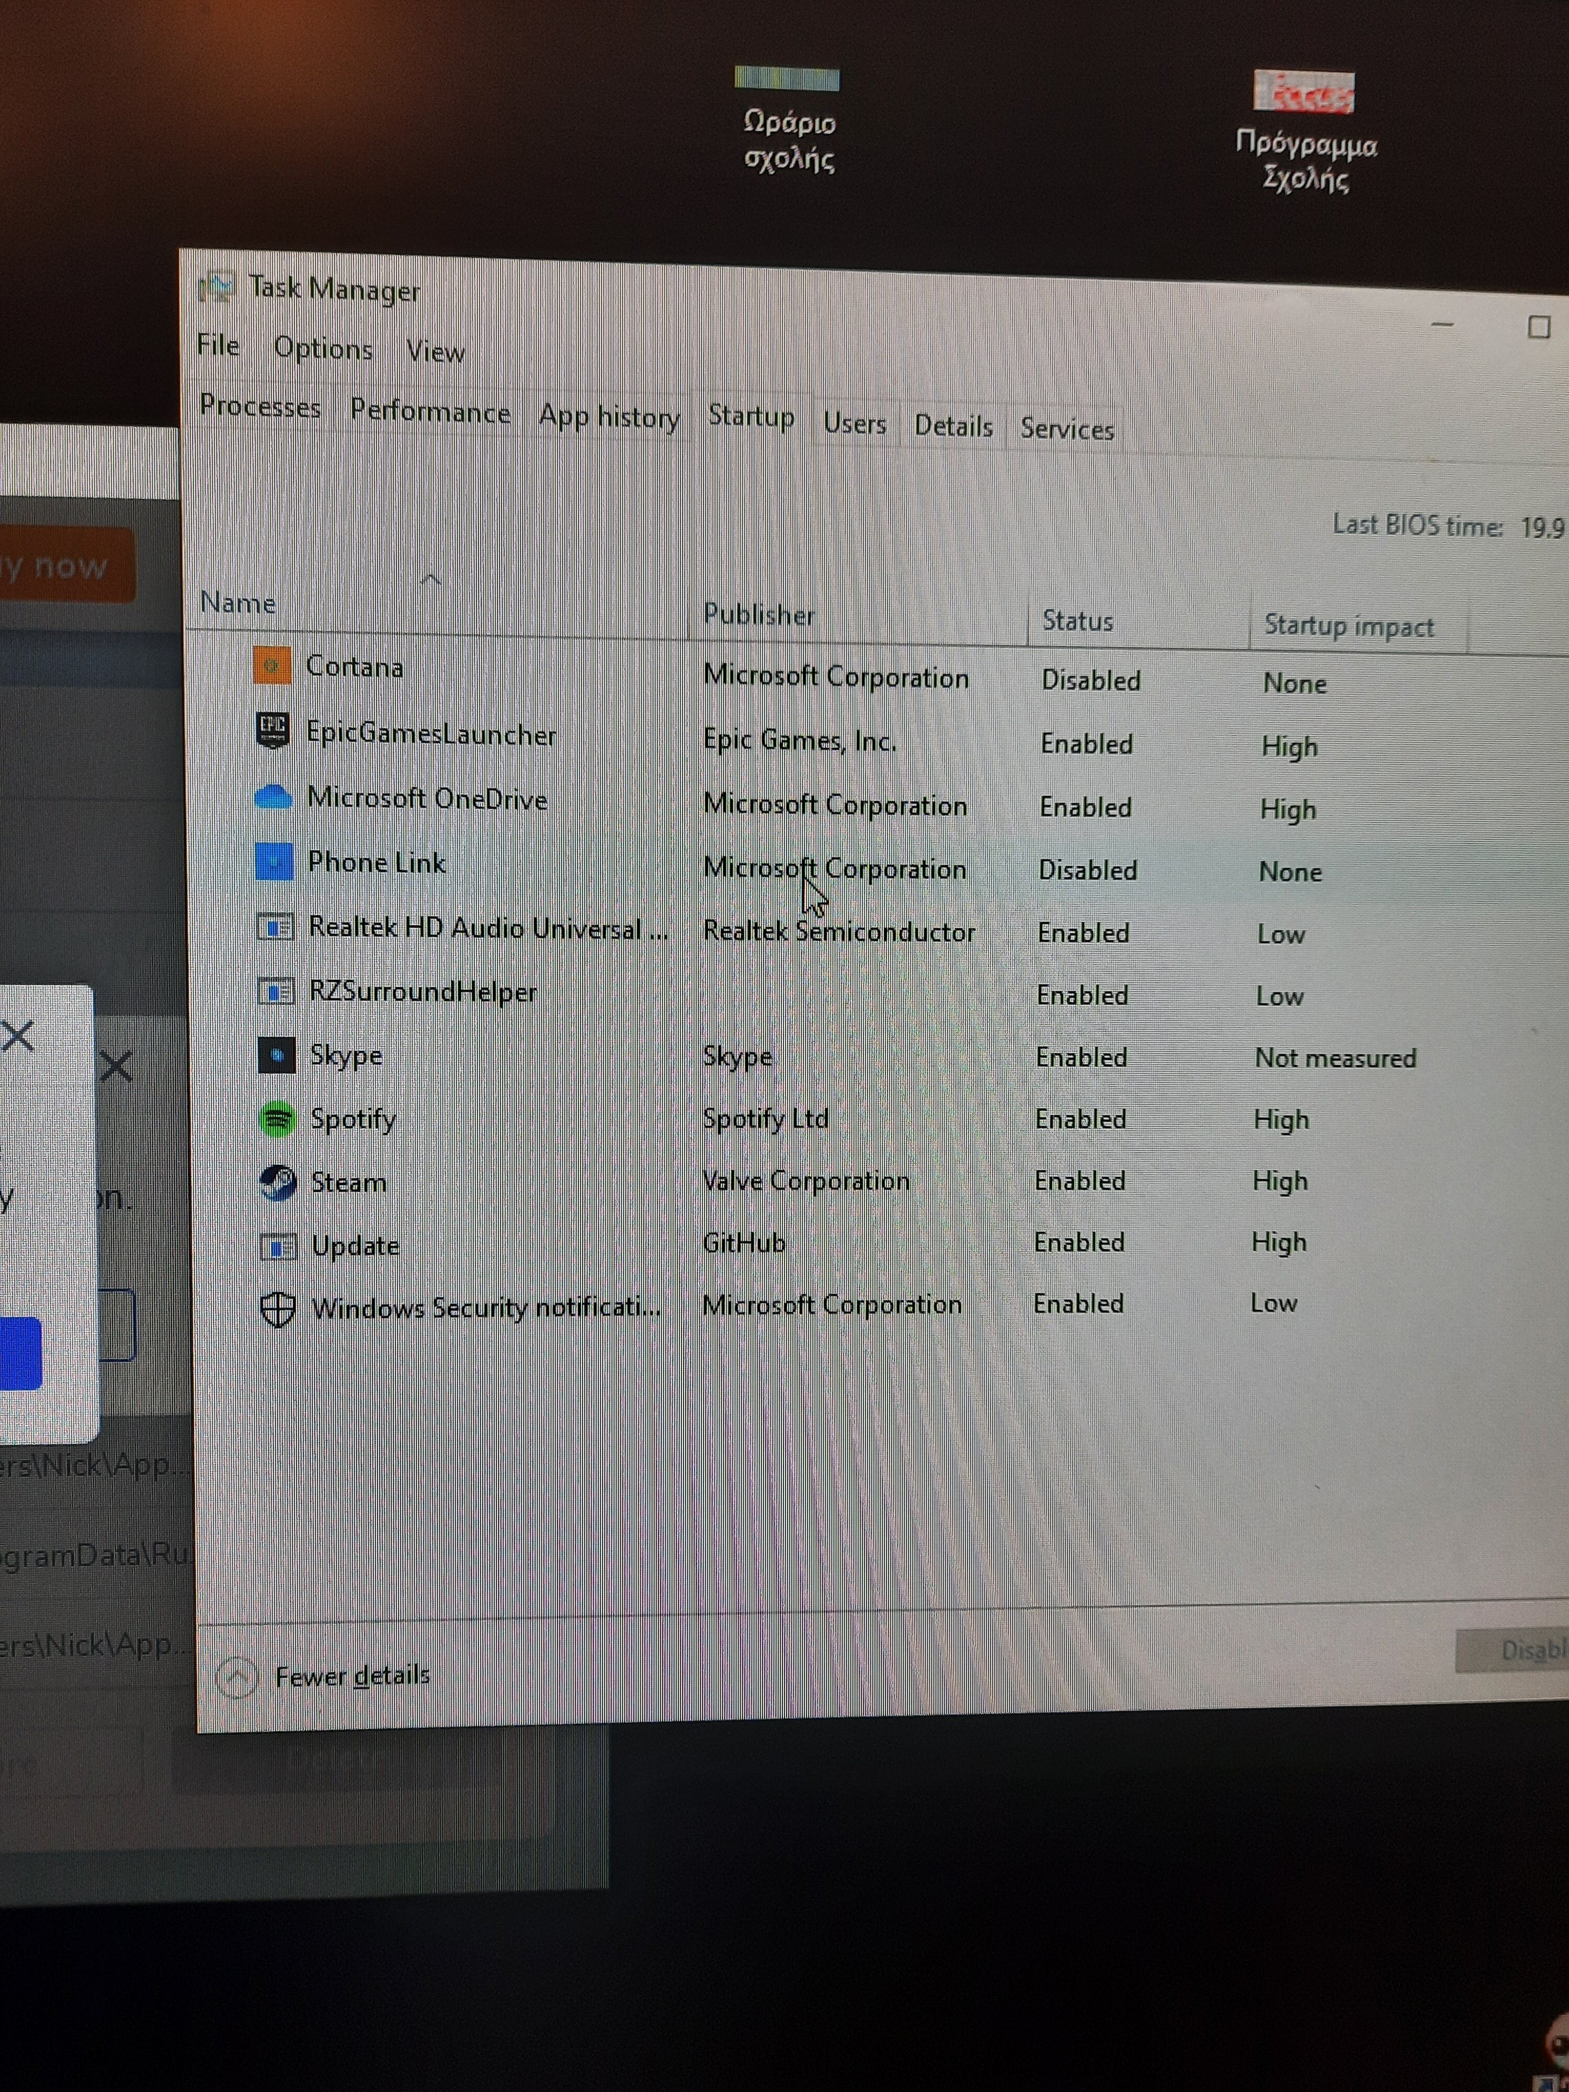Switch to the Performance tab

[430, 412]
